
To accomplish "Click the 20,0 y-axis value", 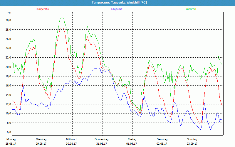I will [8, 67].
